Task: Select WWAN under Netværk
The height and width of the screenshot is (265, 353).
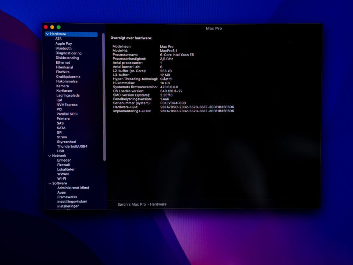Action: coord(63,174)
